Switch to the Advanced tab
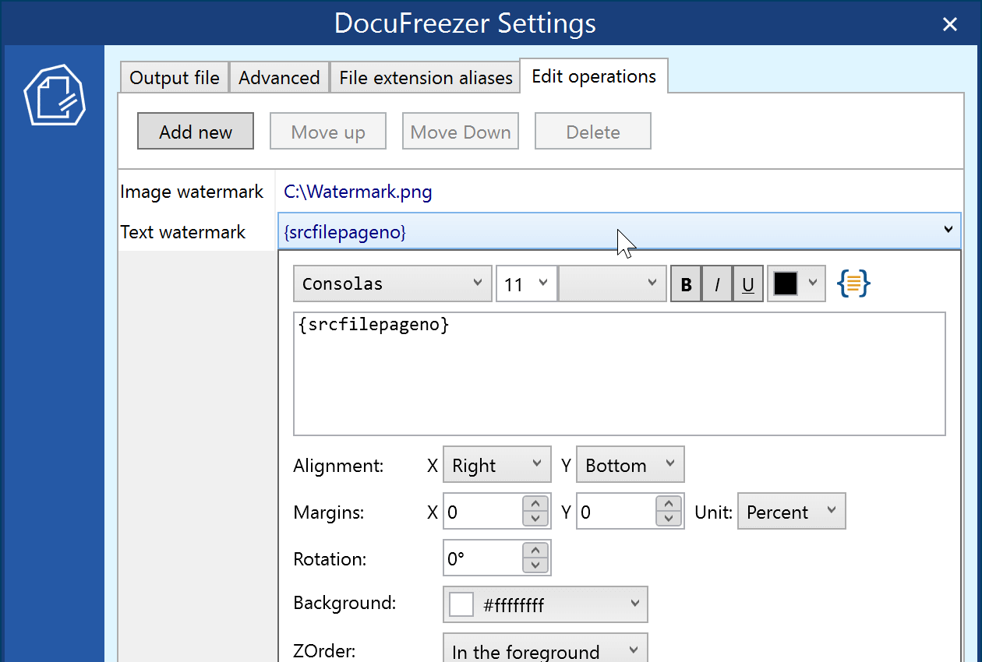 coord(279,78)
